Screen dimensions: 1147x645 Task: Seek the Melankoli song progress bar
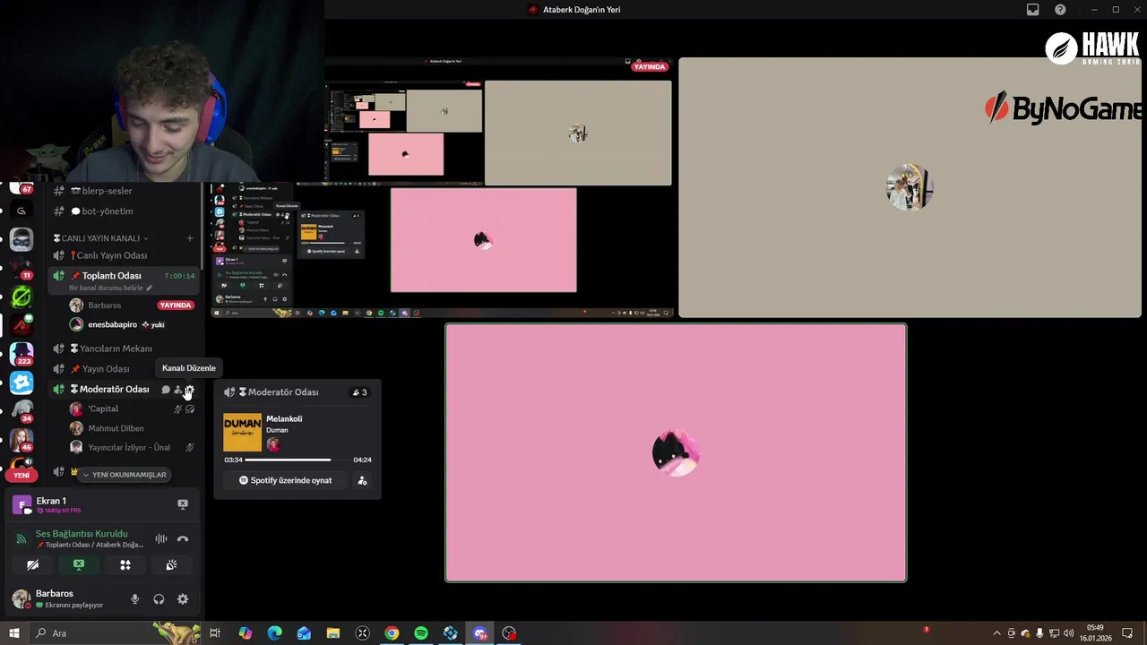click(x=298, y=460)
